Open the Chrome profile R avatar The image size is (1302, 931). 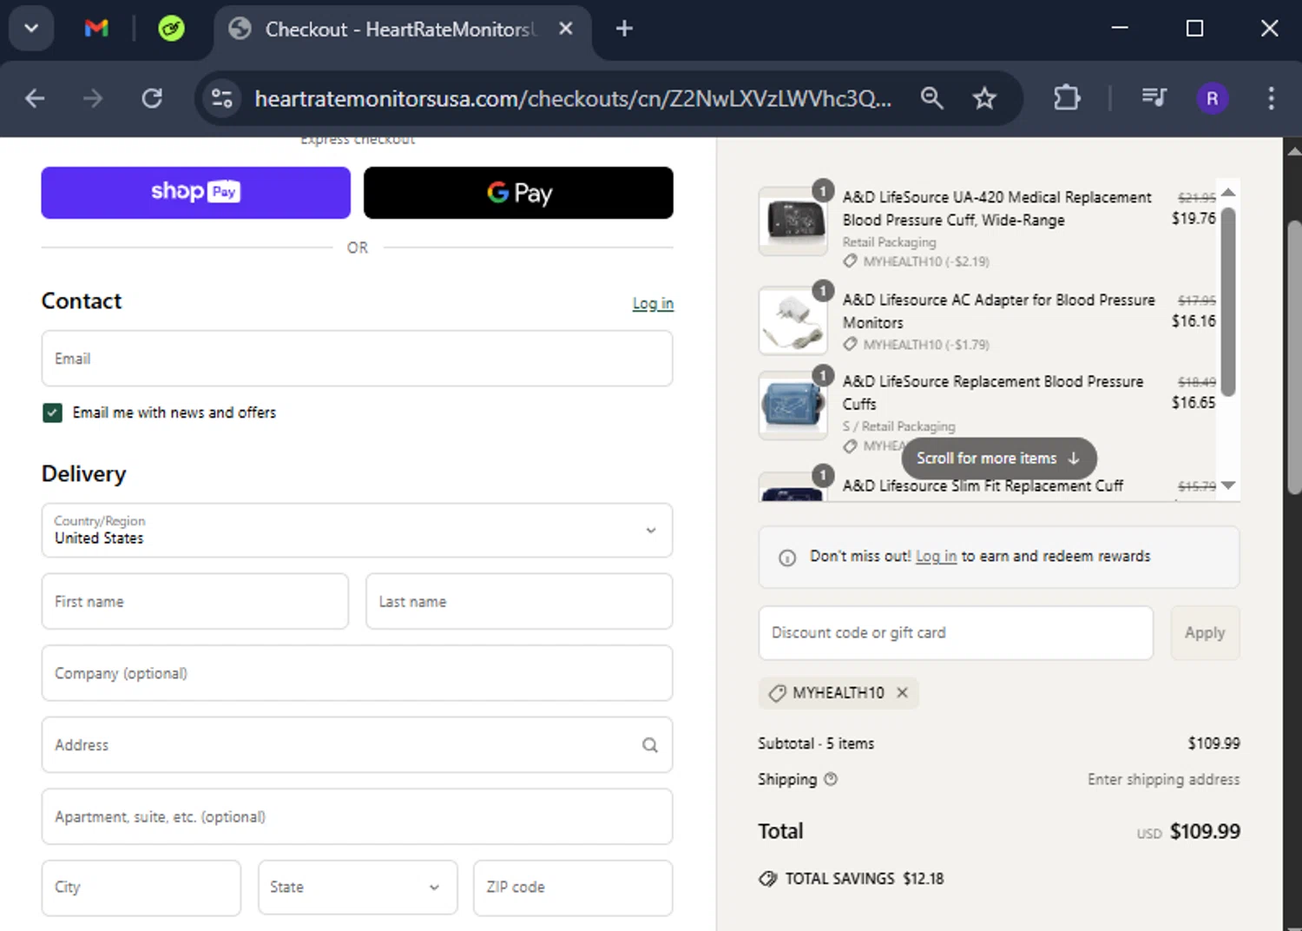coord(1213,98)
